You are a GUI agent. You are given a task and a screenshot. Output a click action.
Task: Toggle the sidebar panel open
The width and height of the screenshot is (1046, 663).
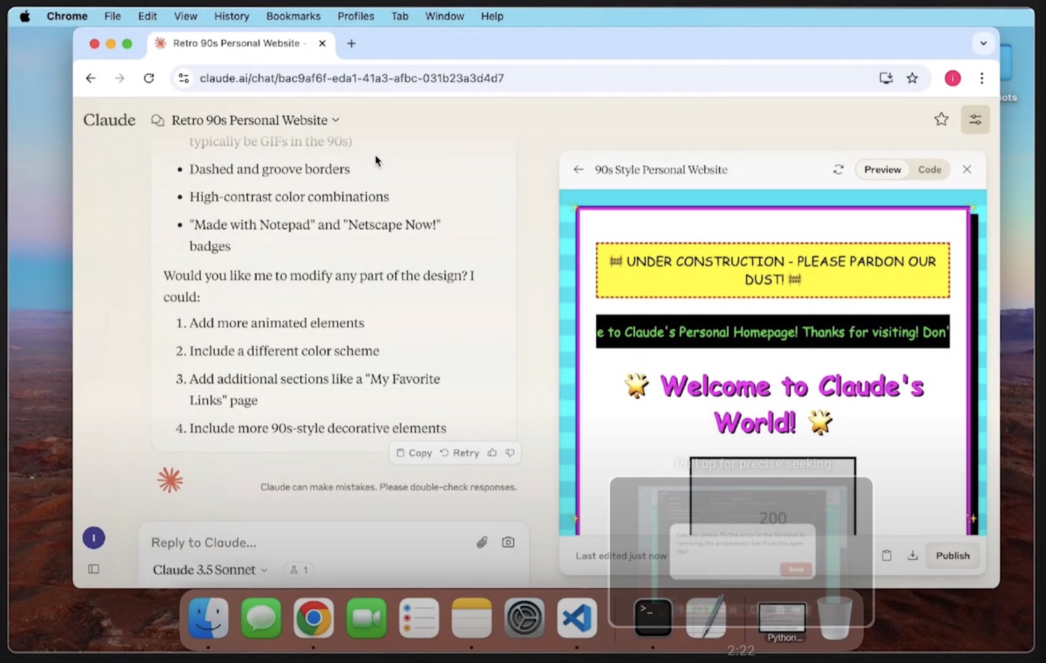point(94,569)
